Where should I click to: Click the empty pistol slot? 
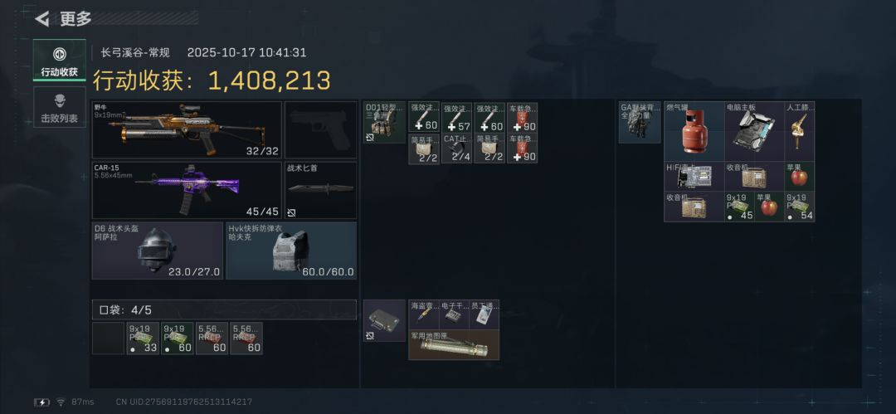[x=320, y=130]
